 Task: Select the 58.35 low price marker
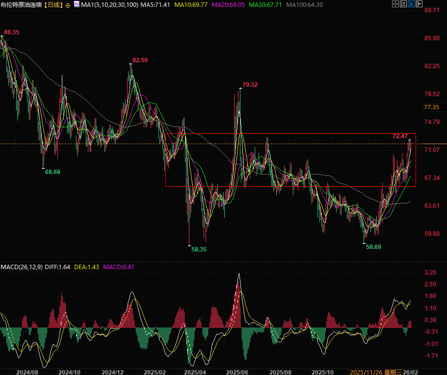pos(199,249)
